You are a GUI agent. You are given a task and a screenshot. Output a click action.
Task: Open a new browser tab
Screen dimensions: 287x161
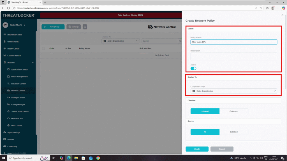click(x=45, y=2)
